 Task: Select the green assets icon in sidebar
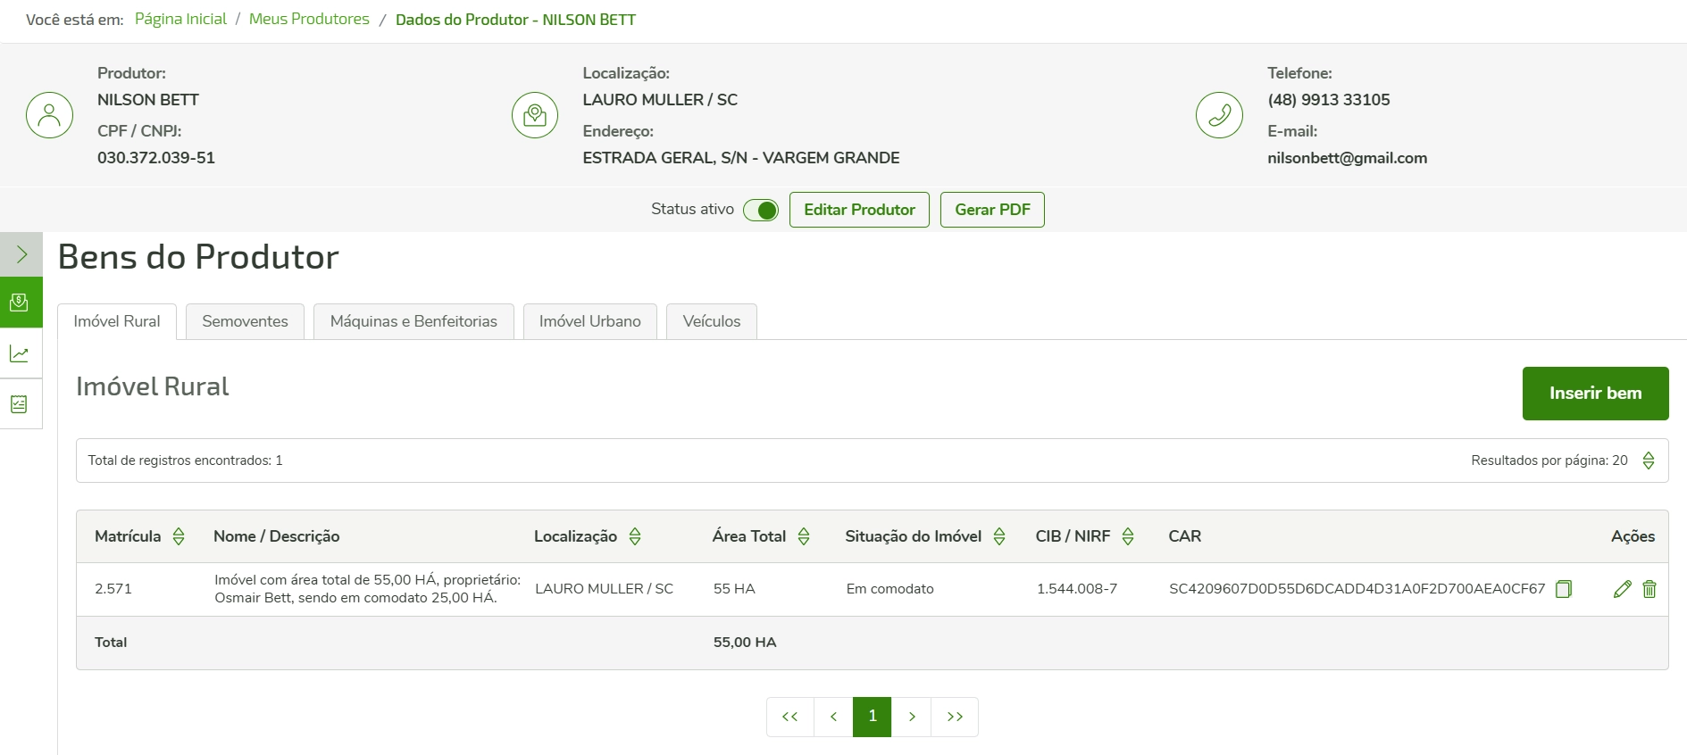pyautogui.click(x=20, y=303)
